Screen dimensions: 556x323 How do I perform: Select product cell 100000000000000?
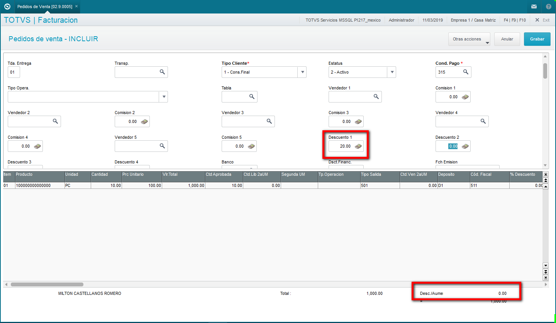click(x=40, y=185)
